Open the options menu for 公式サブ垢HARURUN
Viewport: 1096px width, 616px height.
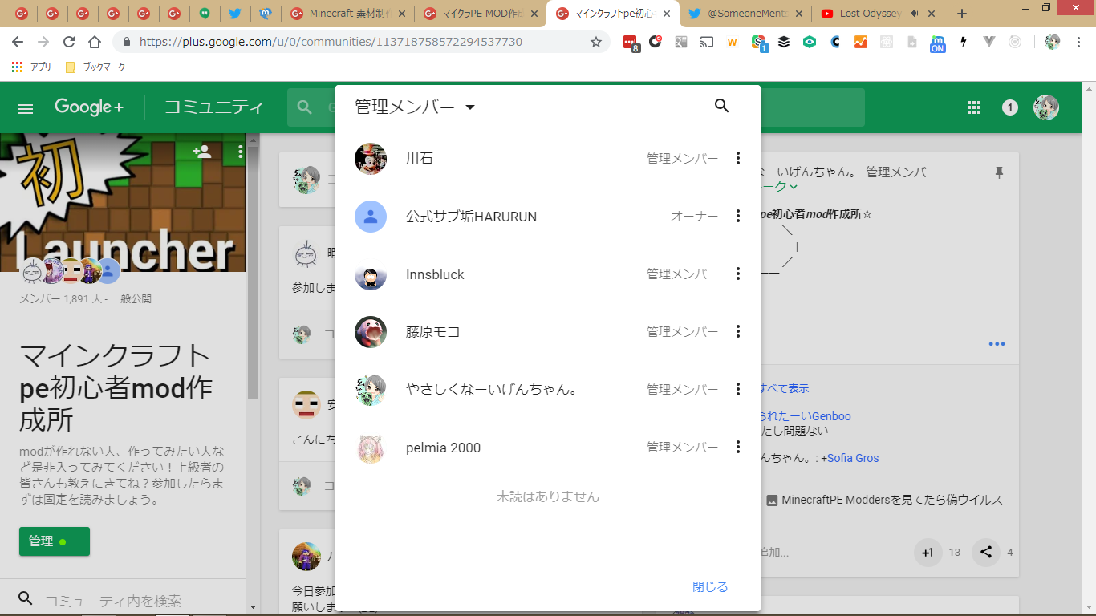[x=738, y=216]
